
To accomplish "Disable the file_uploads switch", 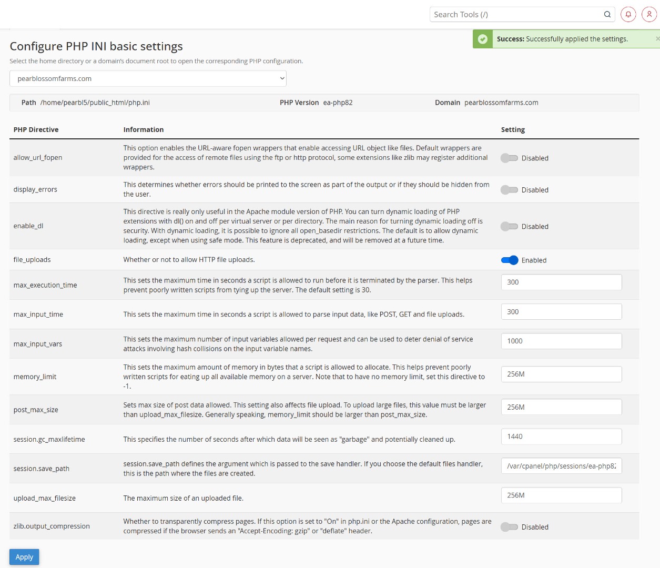I will click(x=509, y=260).
